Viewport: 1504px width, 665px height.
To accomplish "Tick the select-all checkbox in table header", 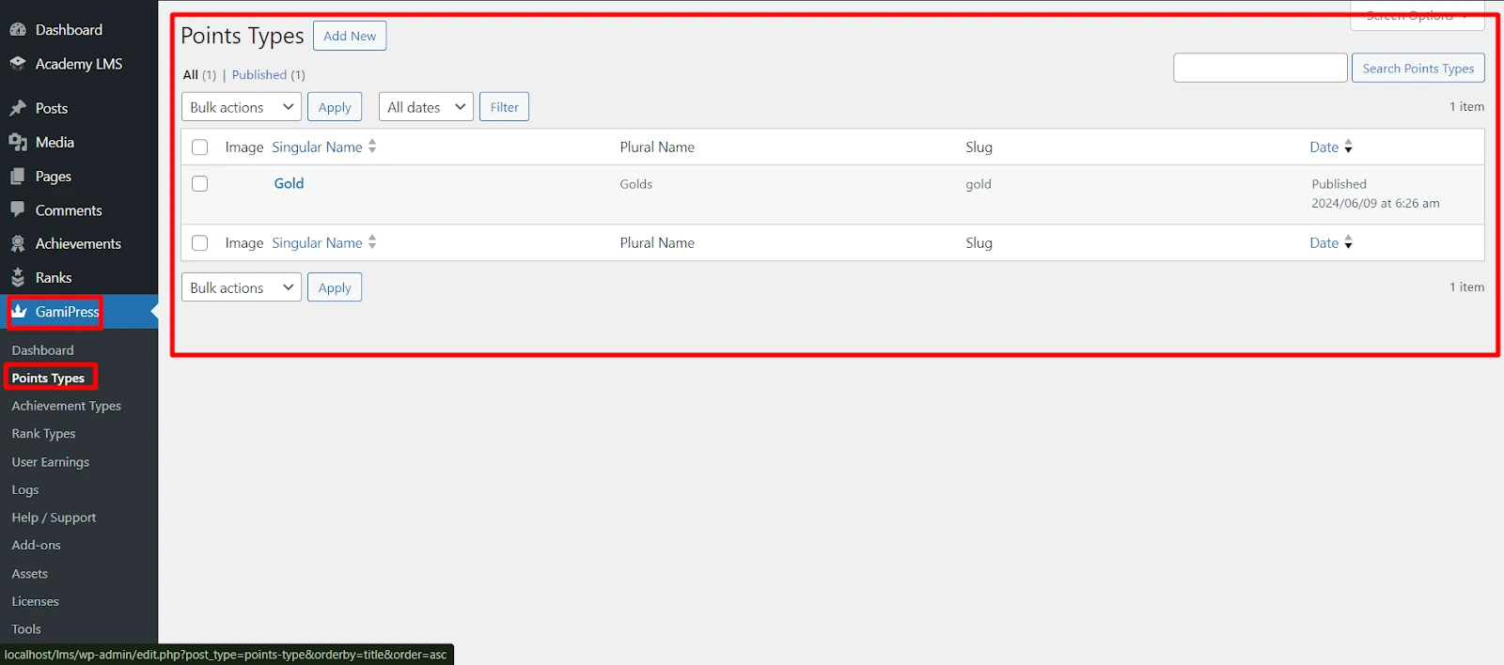I will tap(199, 147).
